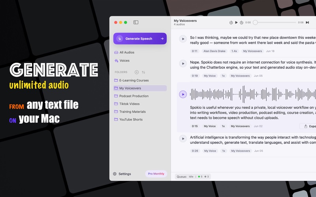Rewind 15 seconds in the player
The height and width of the screenshot is (197, 316).
point(231,22)
